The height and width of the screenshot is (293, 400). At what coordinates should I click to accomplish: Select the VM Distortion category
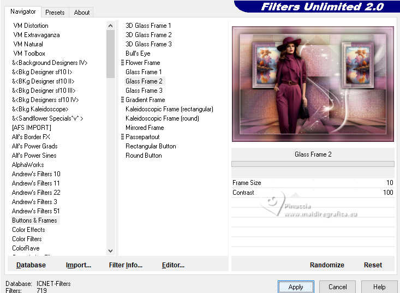[x=31, y=26]
